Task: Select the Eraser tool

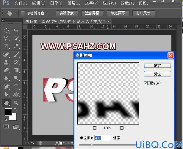Action: [6, 70]
